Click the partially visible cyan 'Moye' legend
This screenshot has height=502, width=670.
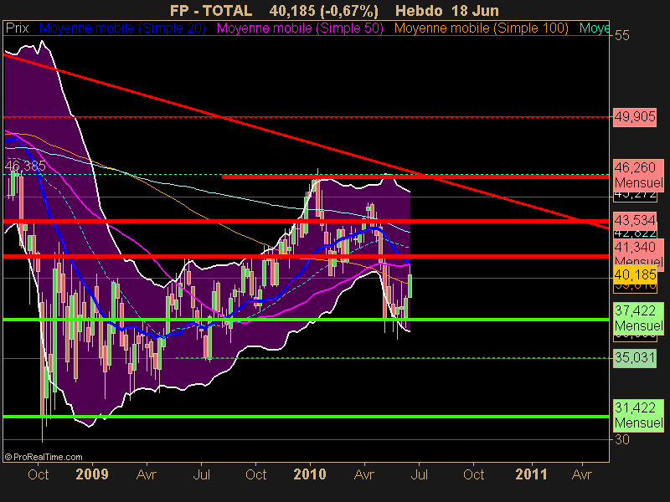594,28
